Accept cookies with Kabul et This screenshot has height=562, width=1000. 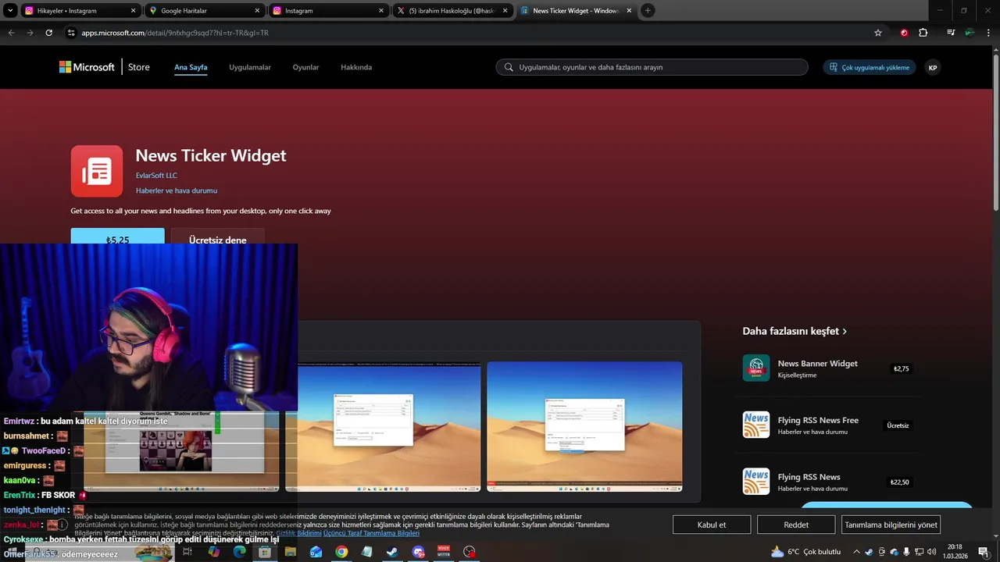point(712,525)
